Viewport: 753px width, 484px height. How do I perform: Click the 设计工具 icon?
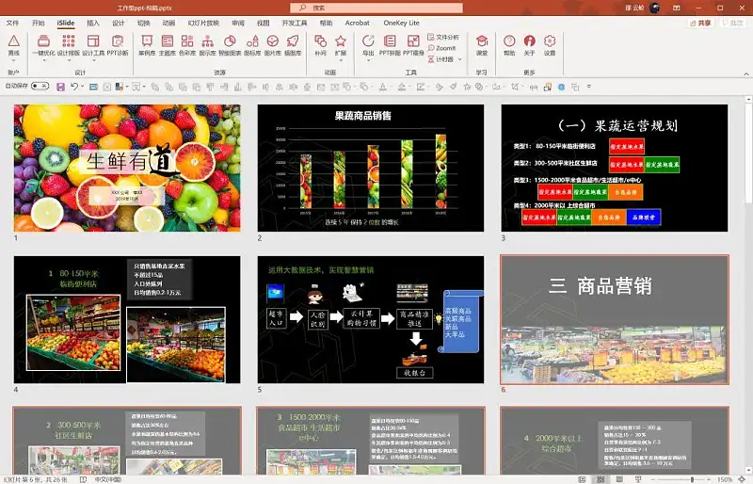[x=93, y=41]
